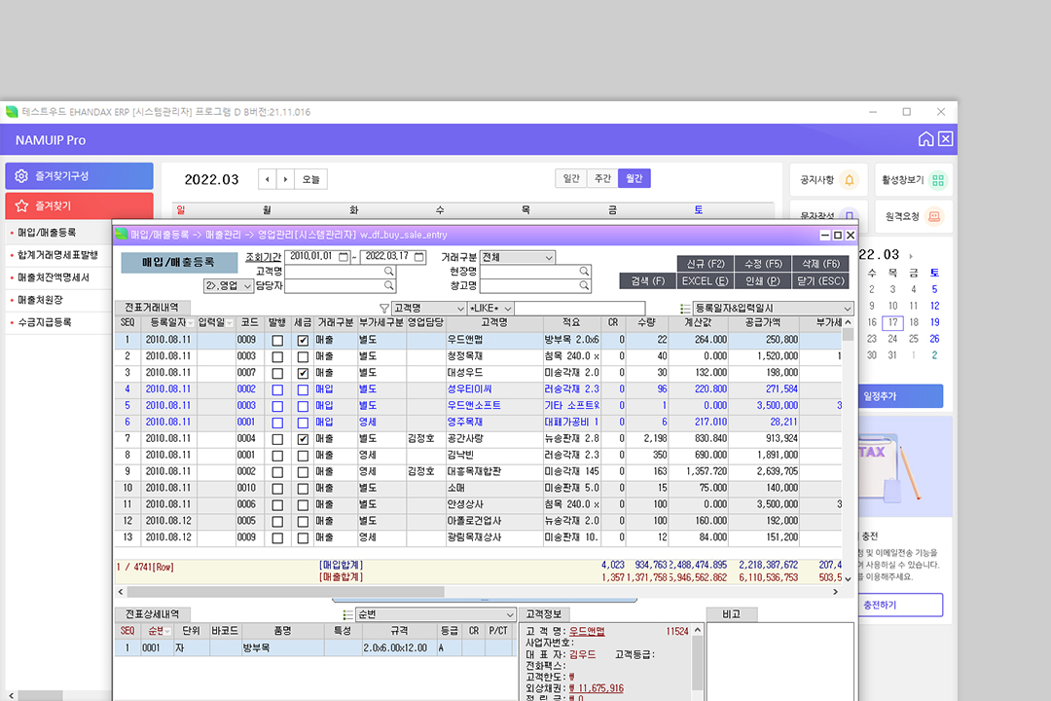The width and height of the screenshot is (1051, 701).
Task: Click the magnifier in the 고객명 search field
Action: (388, 271)
